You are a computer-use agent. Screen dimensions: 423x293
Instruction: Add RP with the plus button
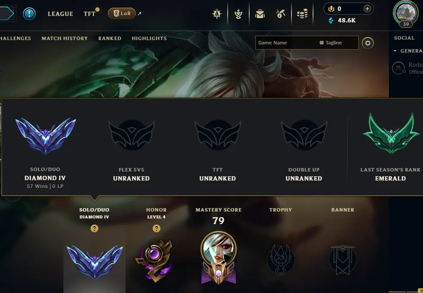(x=367, y=9)
